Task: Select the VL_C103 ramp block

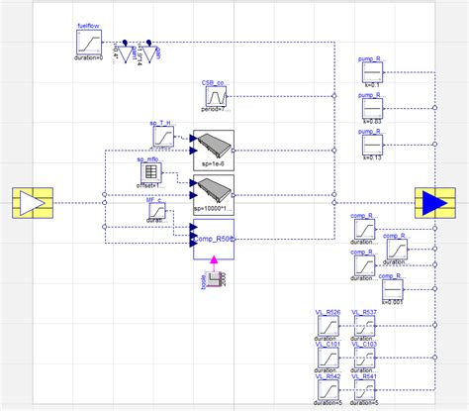Action: 364,358
